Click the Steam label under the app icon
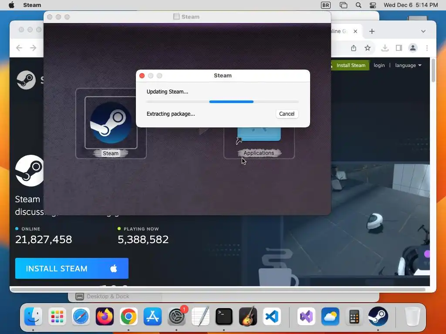The image size is (446, 334). tap(111, 154)
